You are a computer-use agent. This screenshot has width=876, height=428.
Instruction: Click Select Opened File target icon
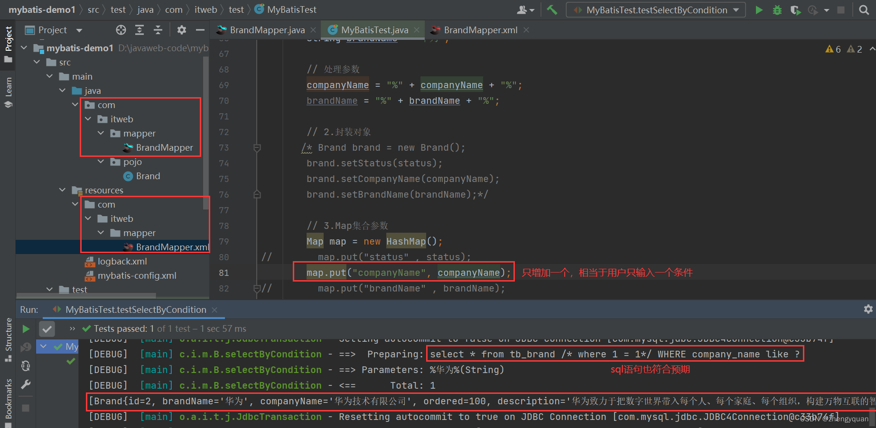(121, 30)
